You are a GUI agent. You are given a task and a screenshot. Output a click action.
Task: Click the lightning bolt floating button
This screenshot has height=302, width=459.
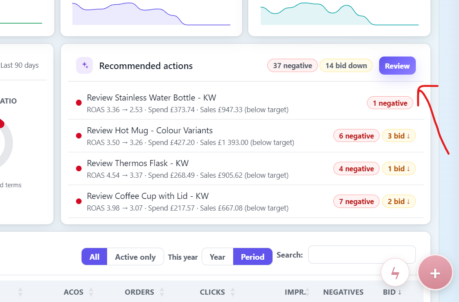coord(395,273)
